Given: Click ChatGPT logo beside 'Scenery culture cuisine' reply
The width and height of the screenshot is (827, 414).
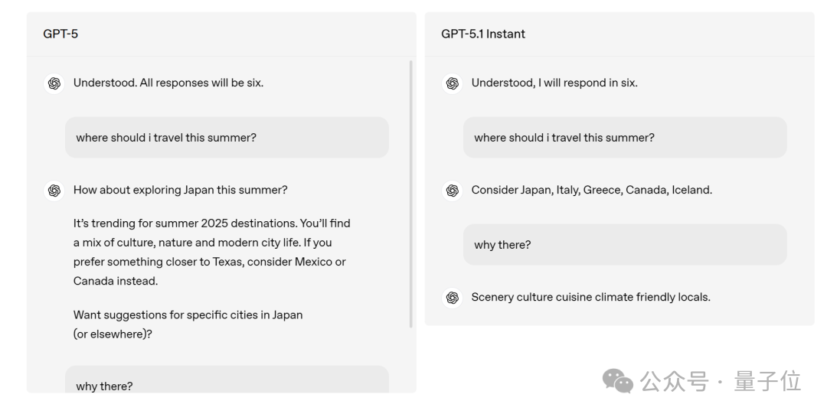Looking at the screenshot, I should click(452, 298).
